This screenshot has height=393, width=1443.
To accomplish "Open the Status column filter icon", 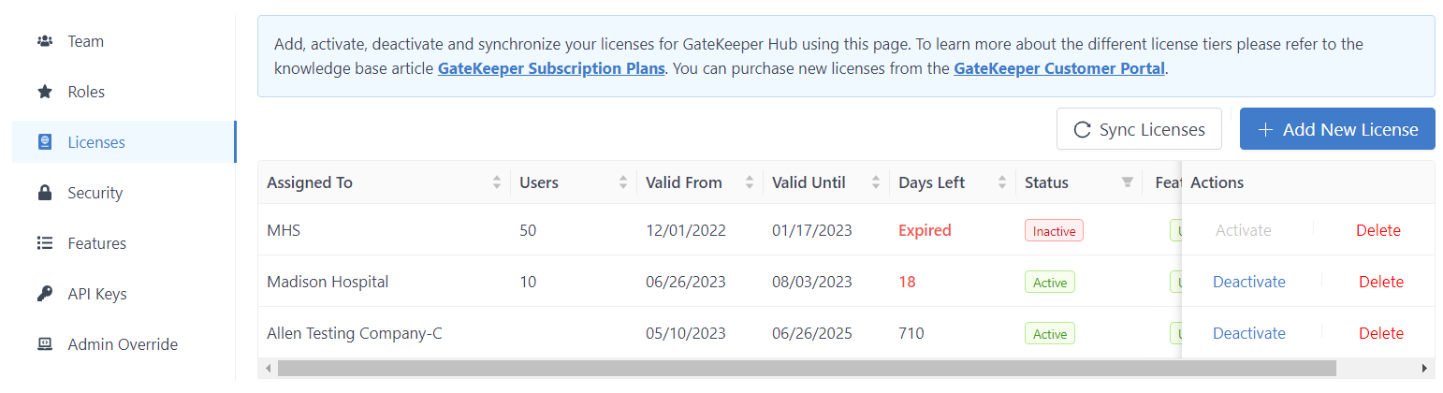I will click(x=1127, y=182).
